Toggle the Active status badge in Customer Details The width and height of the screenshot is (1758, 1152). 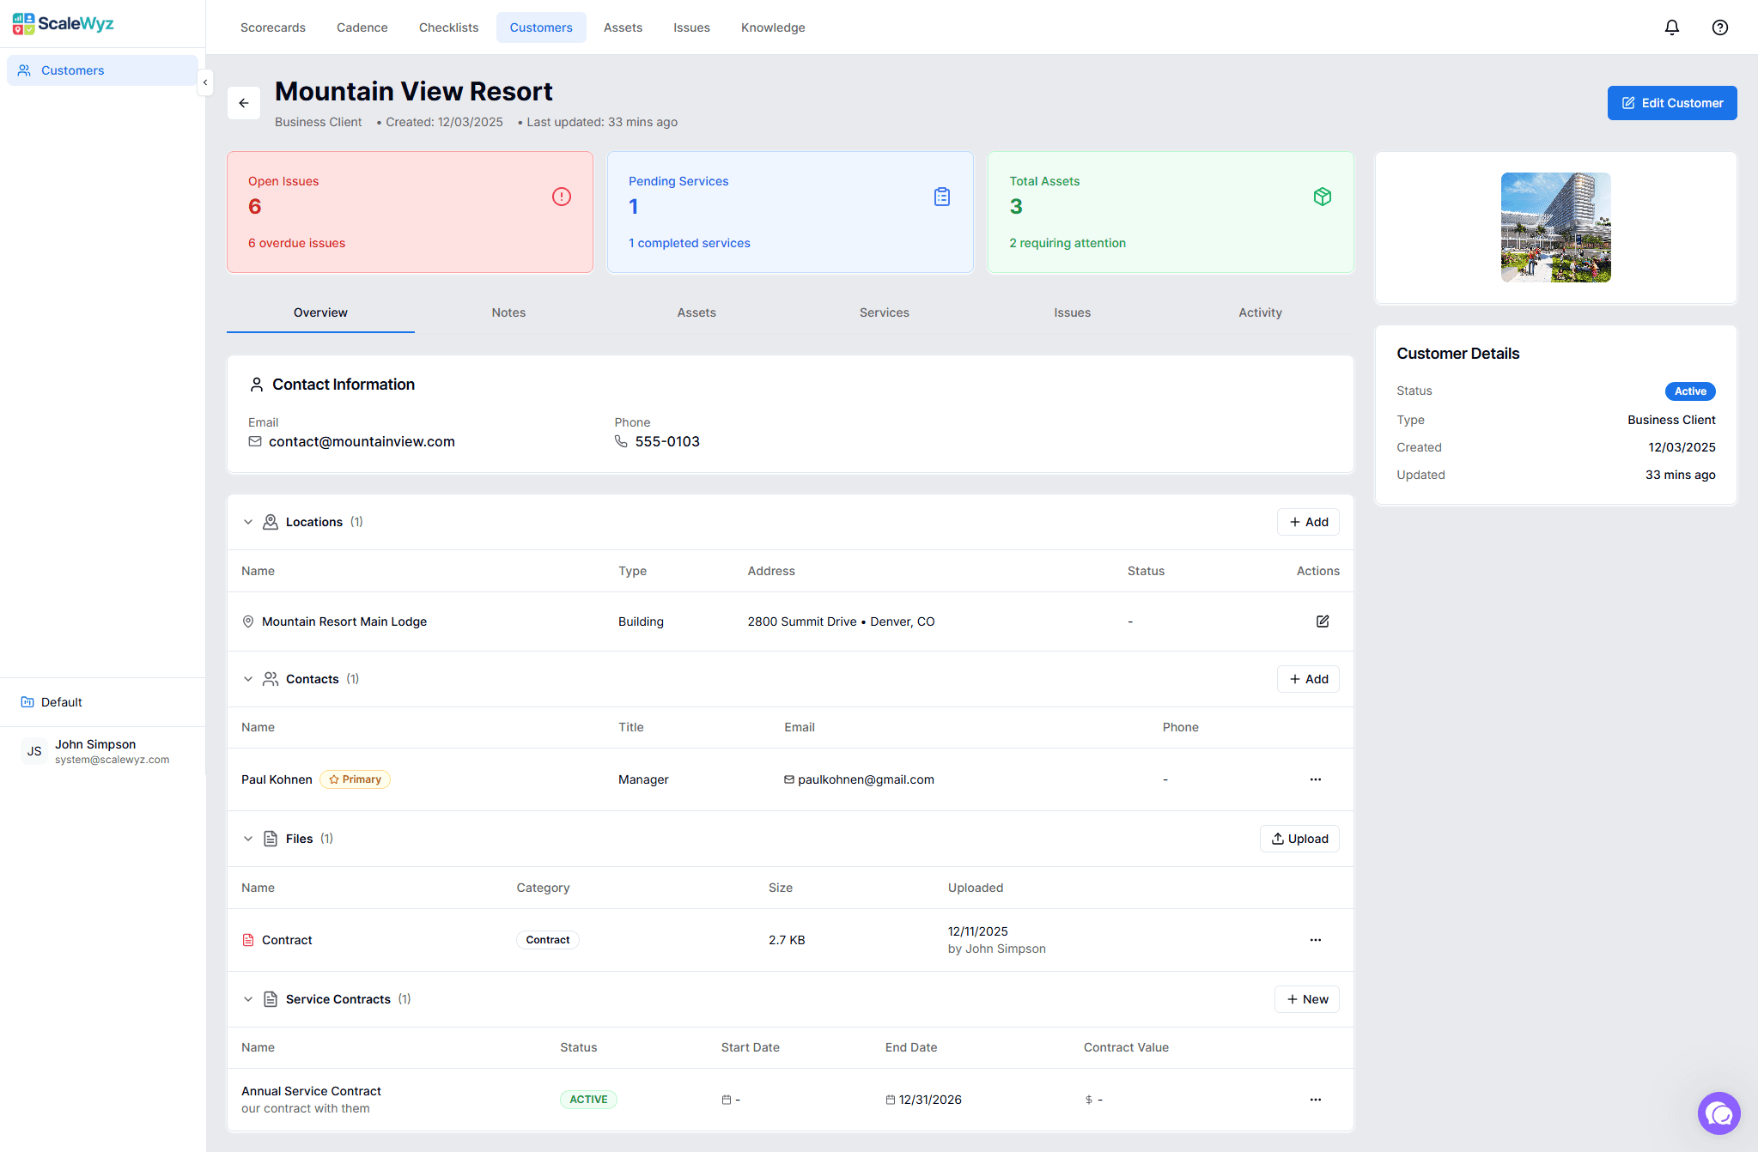click(x=1689, y=391)
